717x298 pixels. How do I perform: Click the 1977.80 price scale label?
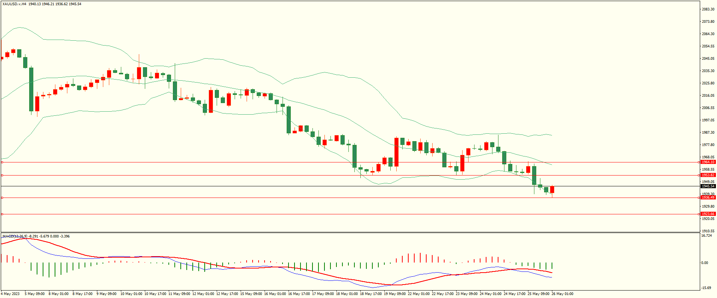point(708,145)
